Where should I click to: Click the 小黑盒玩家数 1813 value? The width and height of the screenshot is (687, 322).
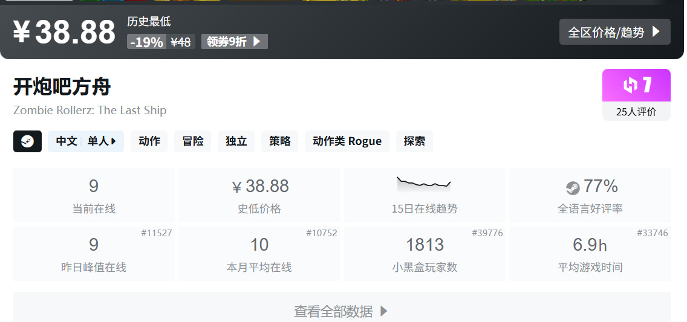[425, 245]
